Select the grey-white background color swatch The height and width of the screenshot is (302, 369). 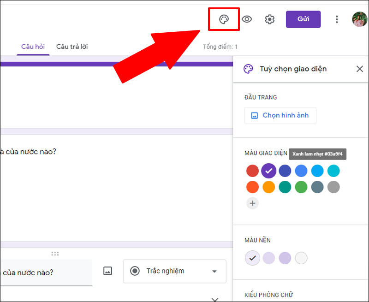coord(301,258)
